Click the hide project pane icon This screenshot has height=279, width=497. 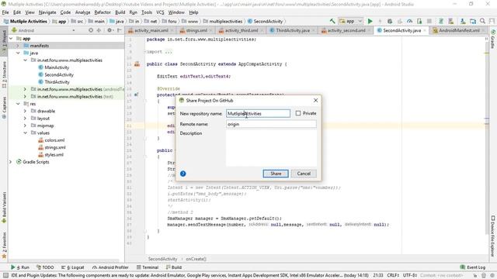pyautogui.click(x=120, y=30)
